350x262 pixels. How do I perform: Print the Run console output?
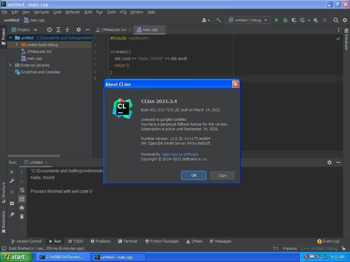(x=22, y=208)
